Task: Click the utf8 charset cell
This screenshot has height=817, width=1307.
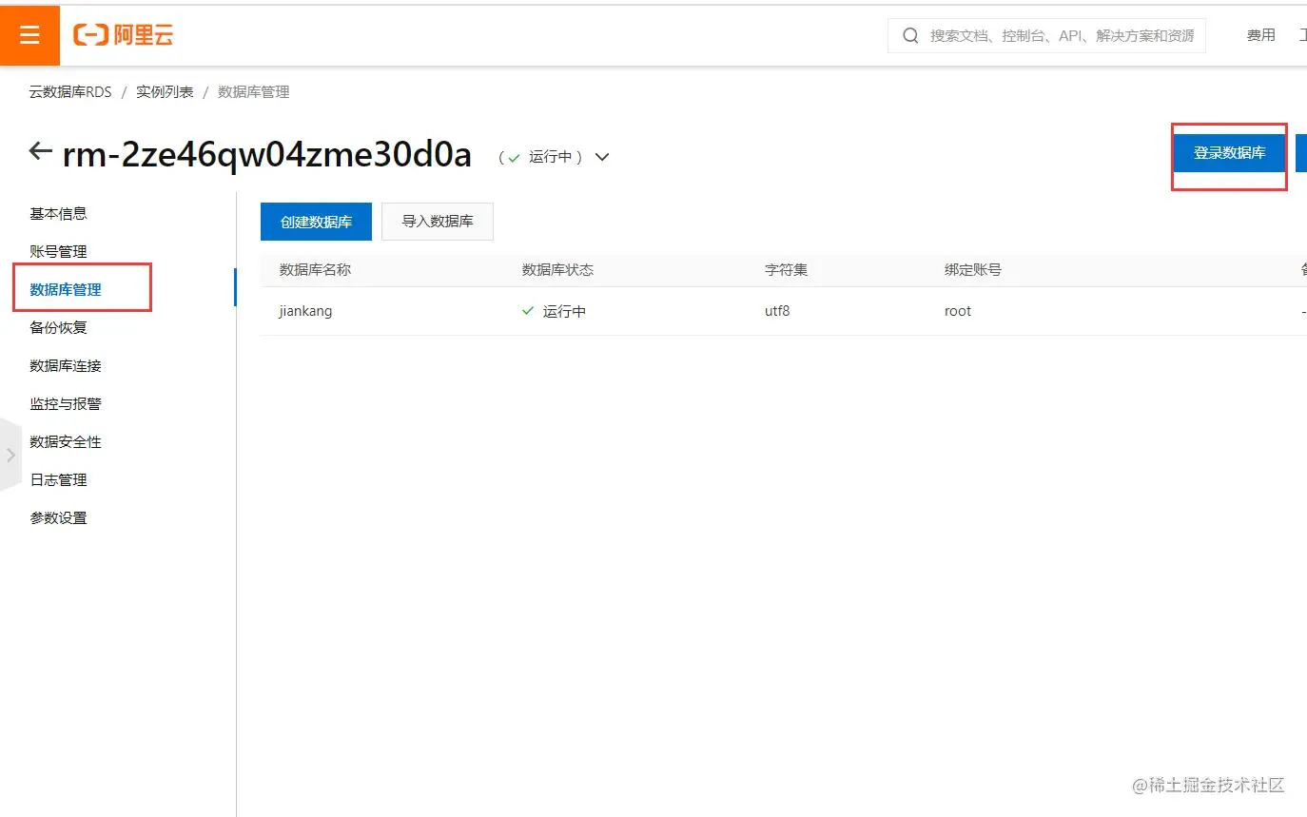Action: [777, 311]
